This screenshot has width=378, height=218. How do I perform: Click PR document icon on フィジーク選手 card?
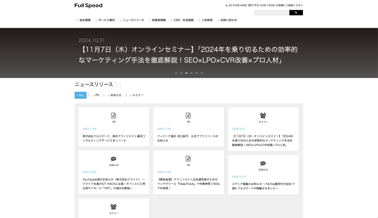pyautogui.click(x=188, y=115)
